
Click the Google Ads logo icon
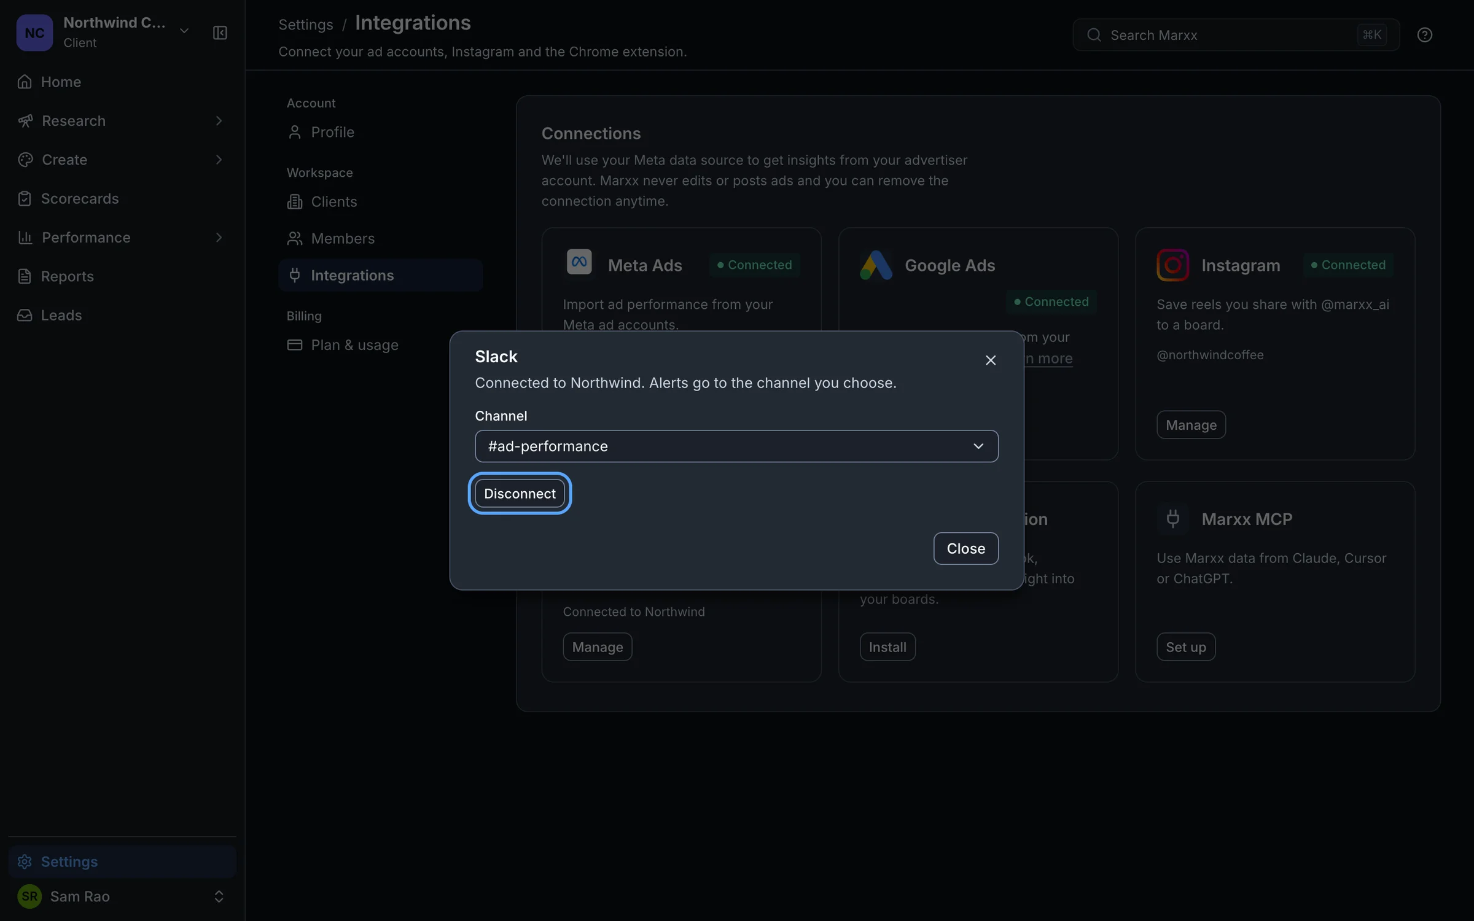[x=876, y=265]
